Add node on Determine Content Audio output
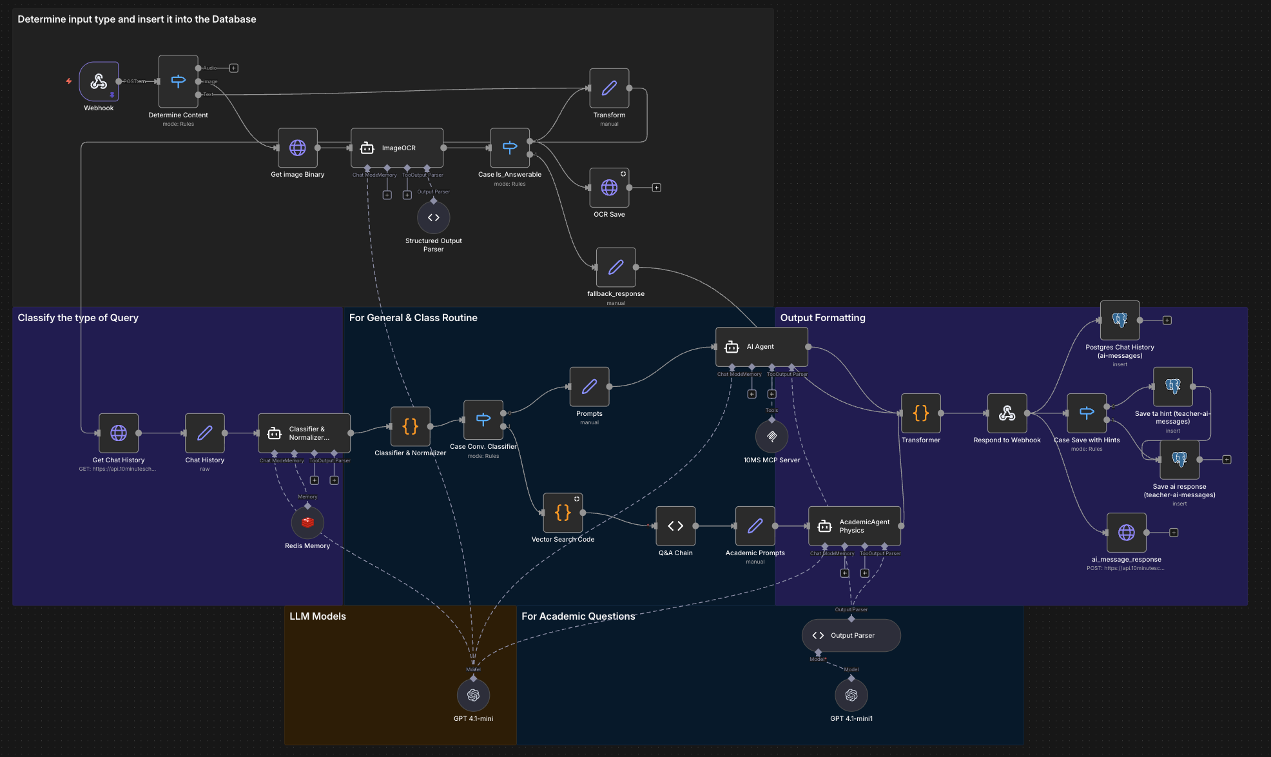 point(234,68)
